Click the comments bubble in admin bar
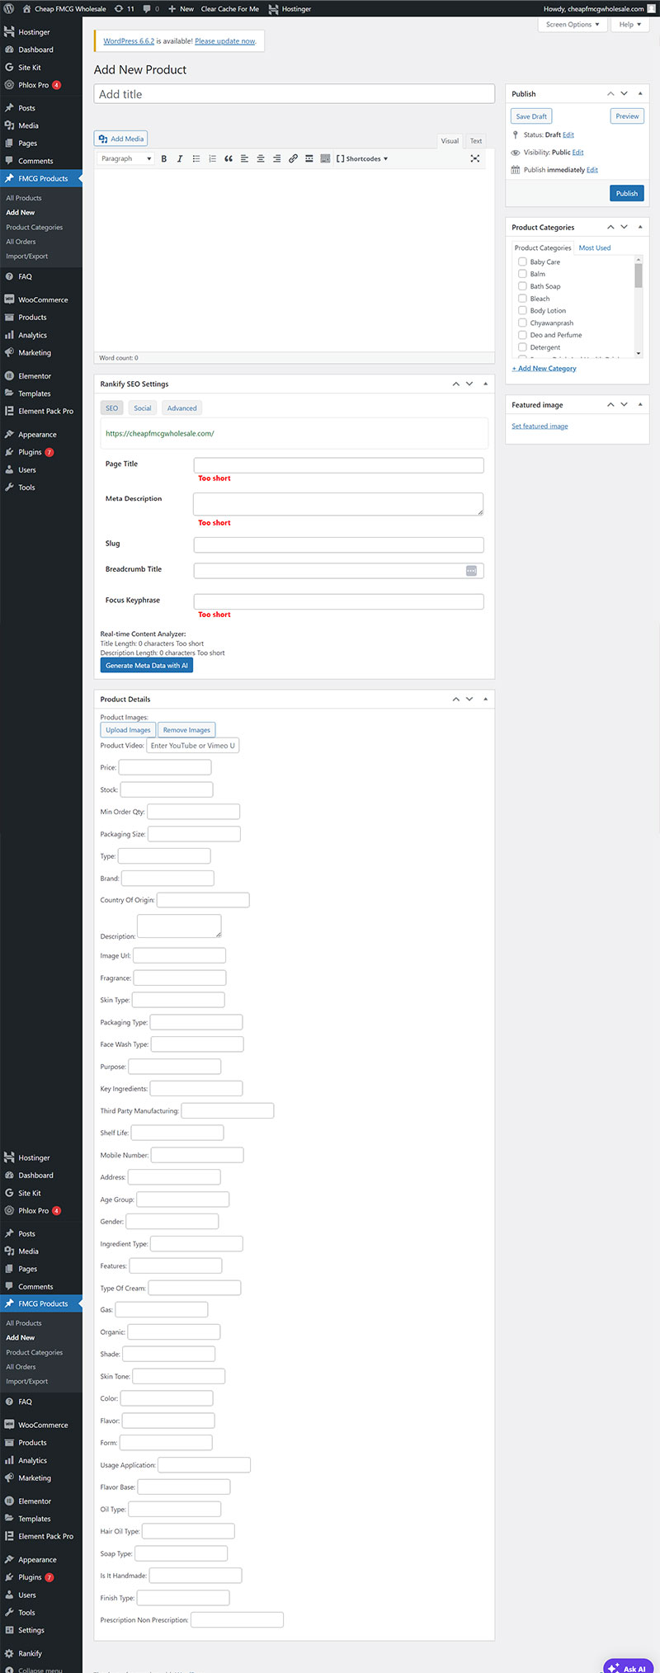Screen dimensions: 660x1673 tap(151, 8)
